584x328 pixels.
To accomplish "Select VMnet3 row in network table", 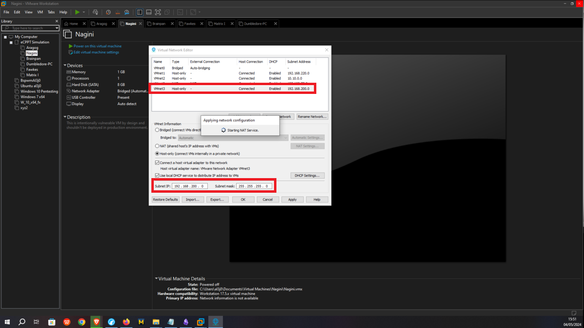I will (240, 89).
